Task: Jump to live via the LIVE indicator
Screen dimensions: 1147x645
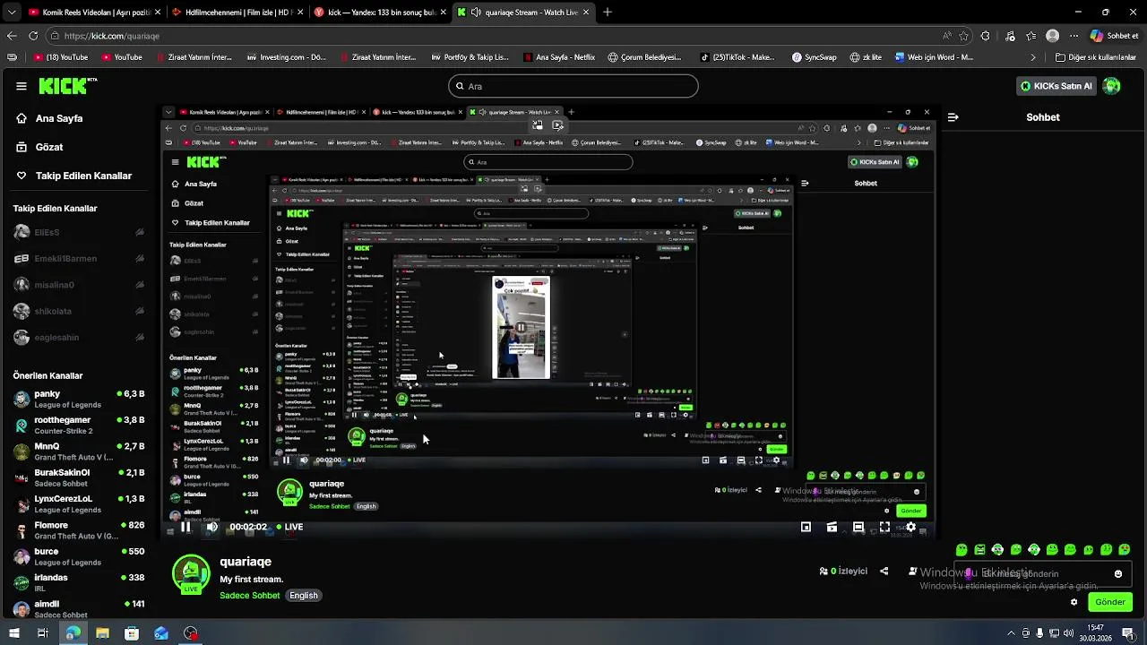Action: click(x=289, y=527)
